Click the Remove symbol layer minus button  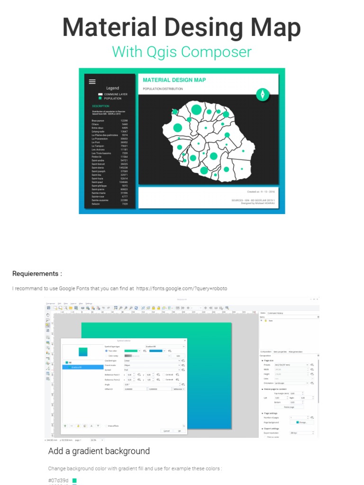72,426
